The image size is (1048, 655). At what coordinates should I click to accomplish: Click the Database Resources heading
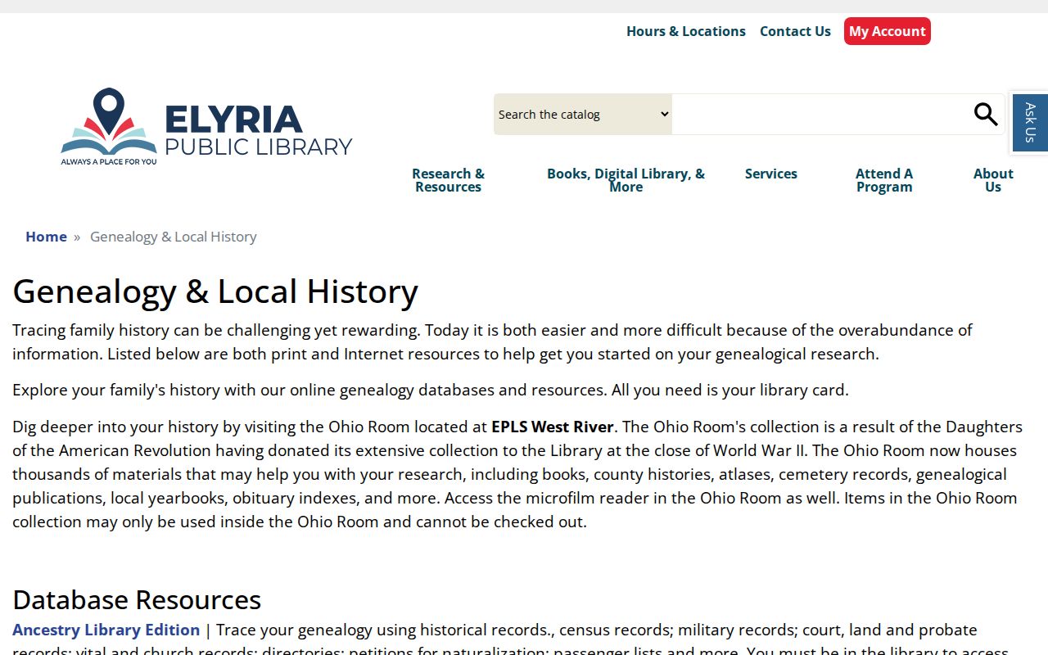(x=137, y=600)
